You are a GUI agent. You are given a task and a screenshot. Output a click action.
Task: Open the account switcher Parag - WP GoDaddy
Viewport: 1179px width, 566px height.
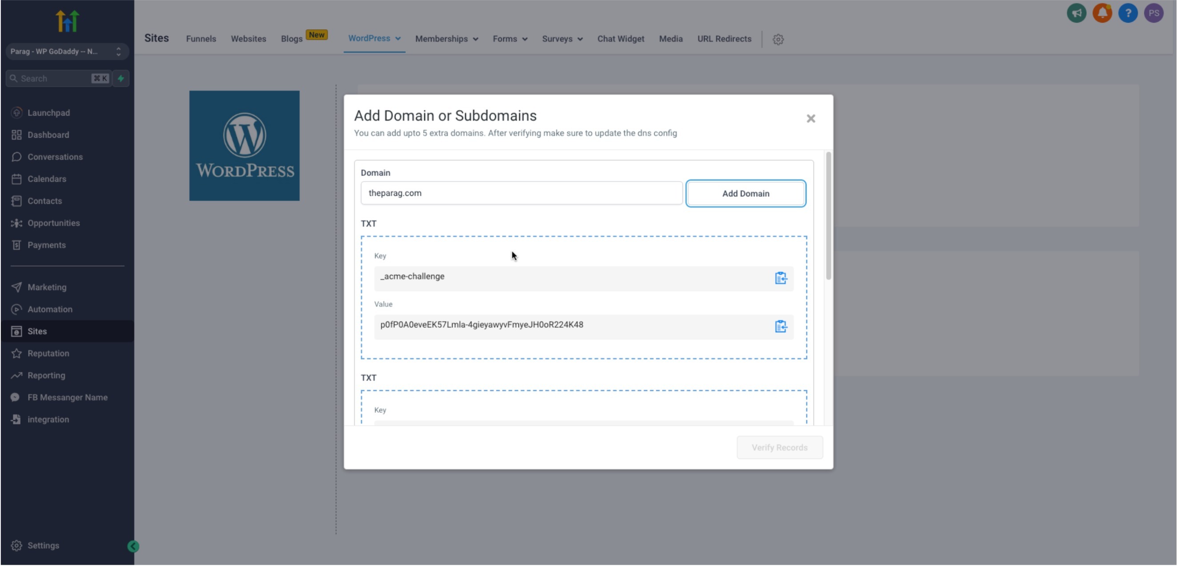coord(67,51)
